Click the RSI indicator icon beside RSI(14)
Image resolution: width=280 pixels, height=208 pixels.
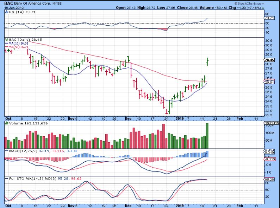pyautogui.click(x=7, y=12)
